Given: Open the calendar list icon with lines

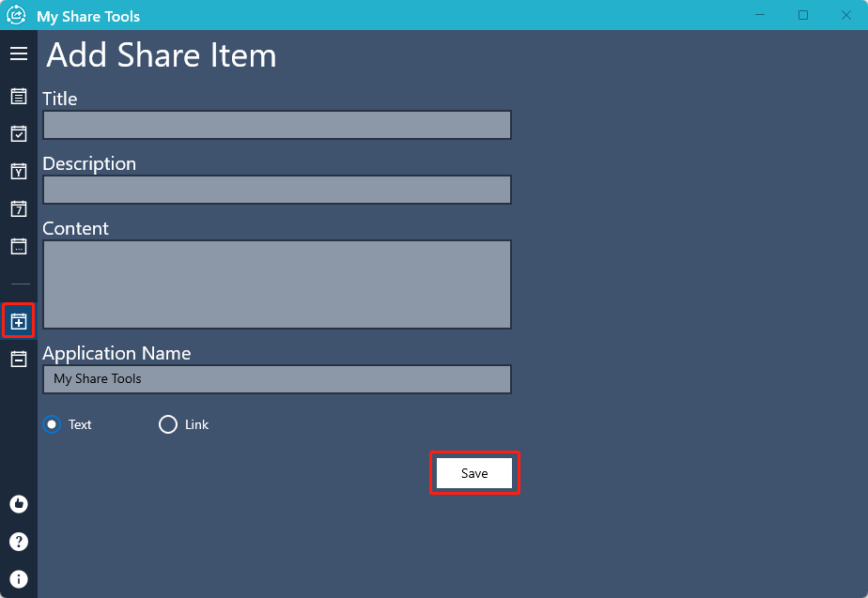Looking at the screenshot, I should (18, 96).
